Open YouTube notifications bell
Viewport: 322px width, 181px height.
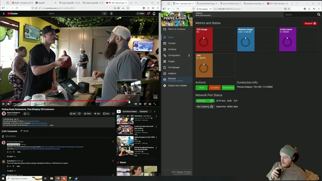click(149, 14)
